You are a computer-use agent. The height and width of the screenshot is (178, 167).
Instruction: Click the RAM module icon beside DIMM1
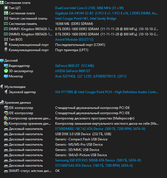6,29
